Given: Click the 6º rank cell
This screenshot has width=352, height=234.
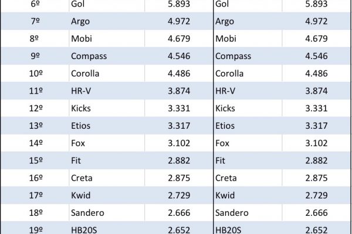Looking at the screenshot, I should coord(35,4).
